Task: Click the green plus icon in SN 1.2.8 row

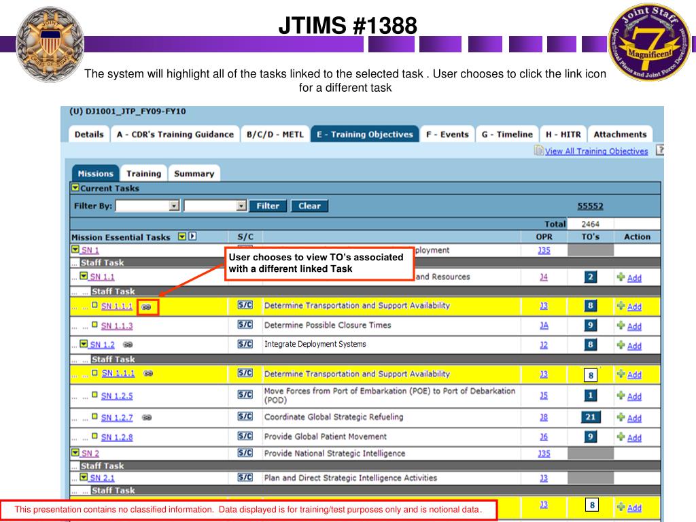Action: (621, 437)
